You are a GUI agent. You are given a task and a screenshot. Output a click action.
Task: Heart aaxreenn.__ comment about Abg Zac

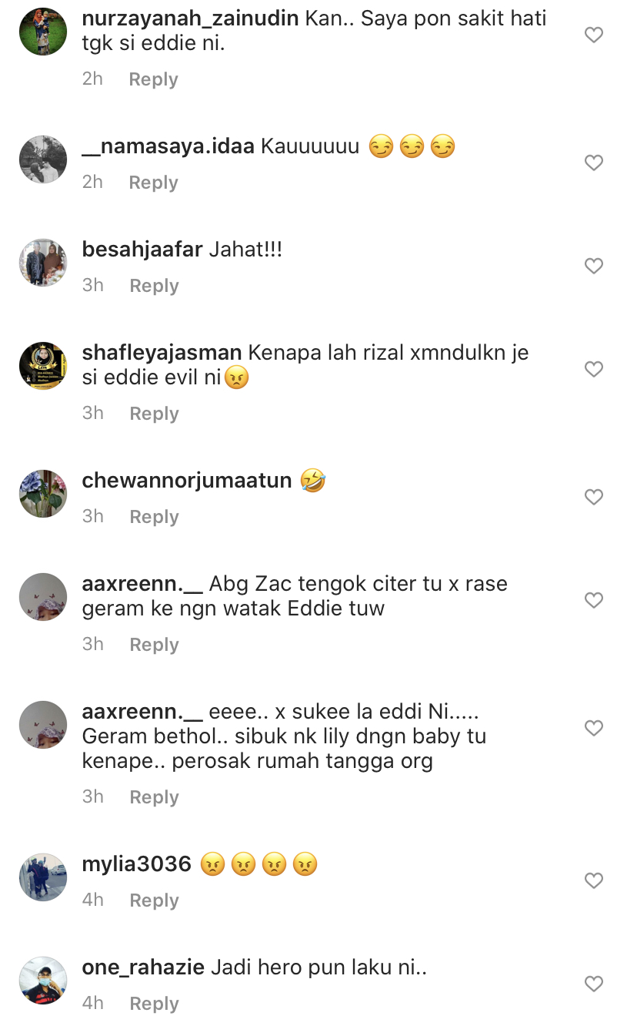pos(593,600)
